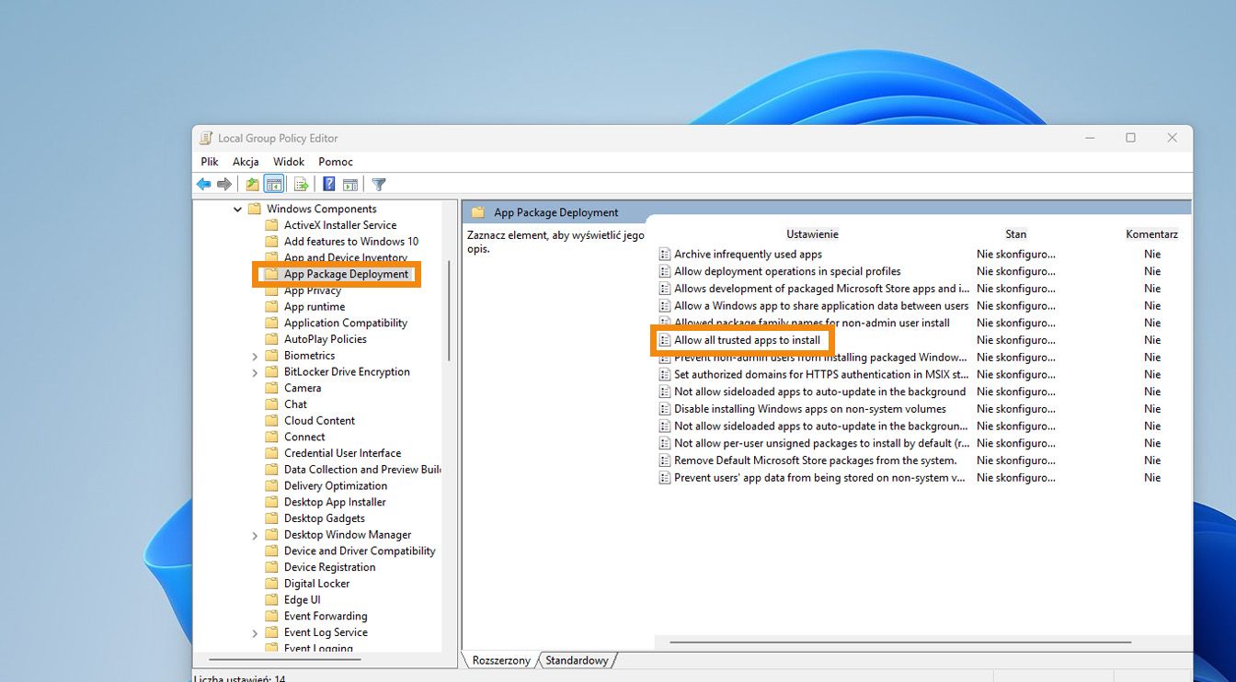The height and width of the screenshot is (682, 1236).
Task: Open Help via the blue question mark icon
Action: tap(328, 184)
